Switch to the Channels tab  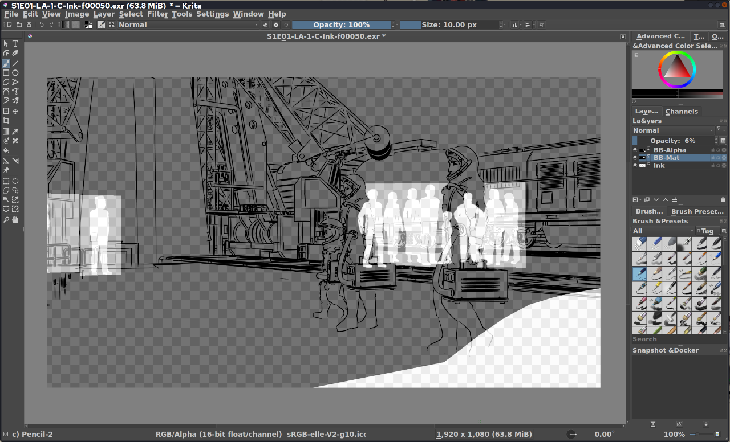tap(682, 112)
